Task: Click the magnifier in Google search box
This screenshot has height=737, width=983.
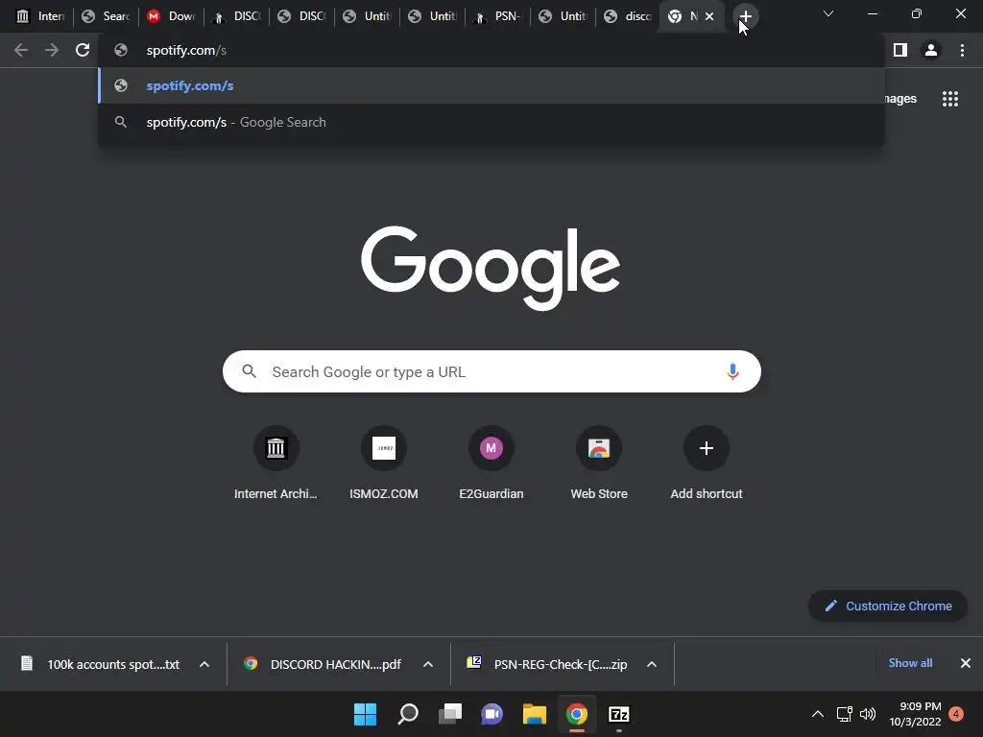Action: click(x=250, y=371)
